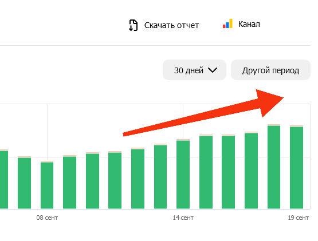Click the orange top segment of tallest bar

[274, 125]
